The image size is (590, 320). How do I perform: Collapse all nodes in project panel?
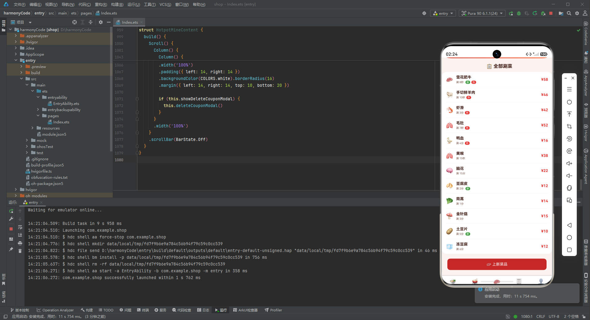point(91,22)
